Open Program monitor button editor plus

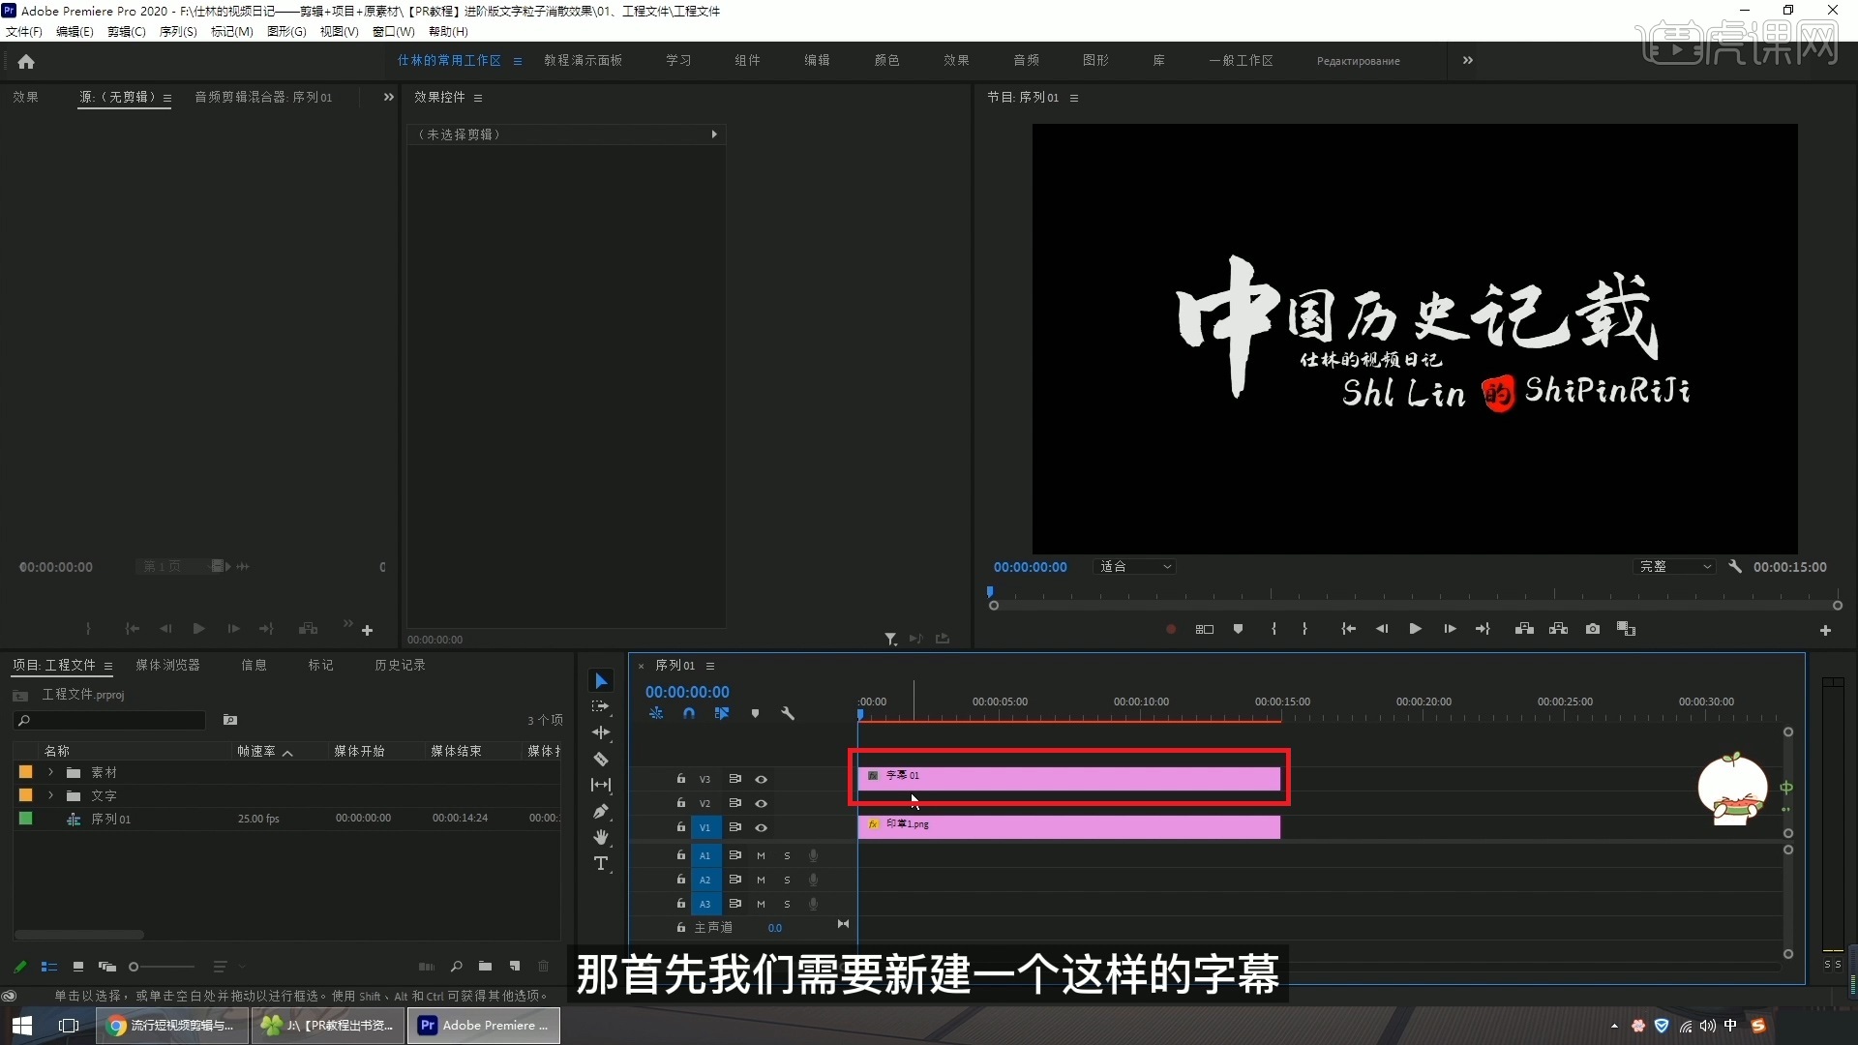click(x=1825, y=630)
